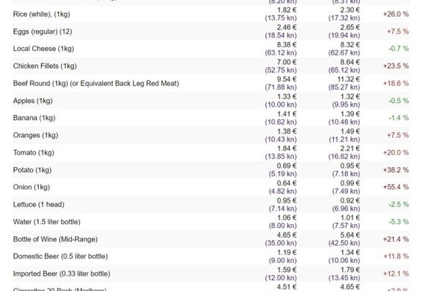Click the +55.4 % difference for Onion

coord(395,187)
